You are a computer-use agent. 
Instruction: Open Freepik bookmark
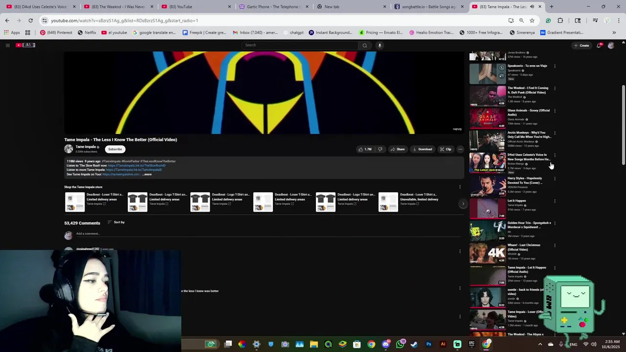pos(204,32)
